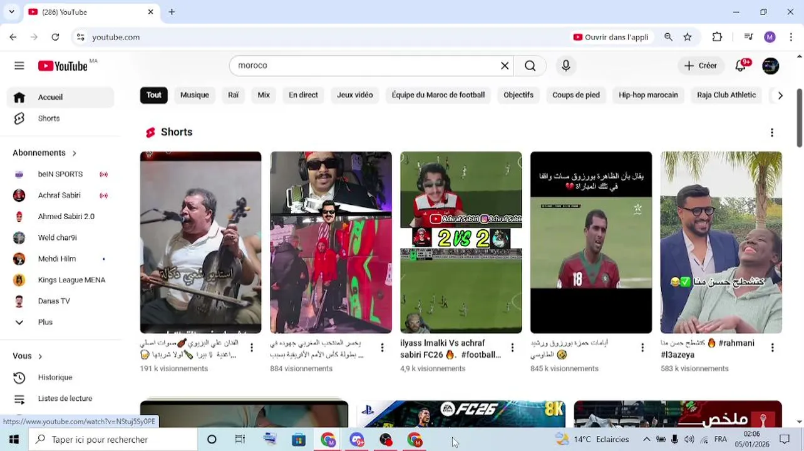Image resolution: width=804 pixels, height=451 pixels.
Task: Play the #rahmani #l3azeya short thumbnail
Action: point(721,242)
